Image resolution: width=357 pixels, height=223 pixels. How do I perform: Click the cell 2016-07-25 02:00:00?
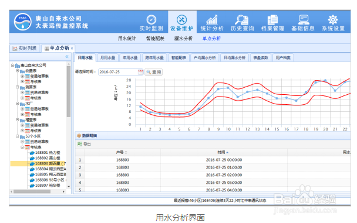(224, 175)
